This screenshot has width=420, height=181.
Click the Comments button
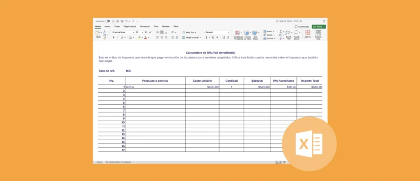click(301, 27)
